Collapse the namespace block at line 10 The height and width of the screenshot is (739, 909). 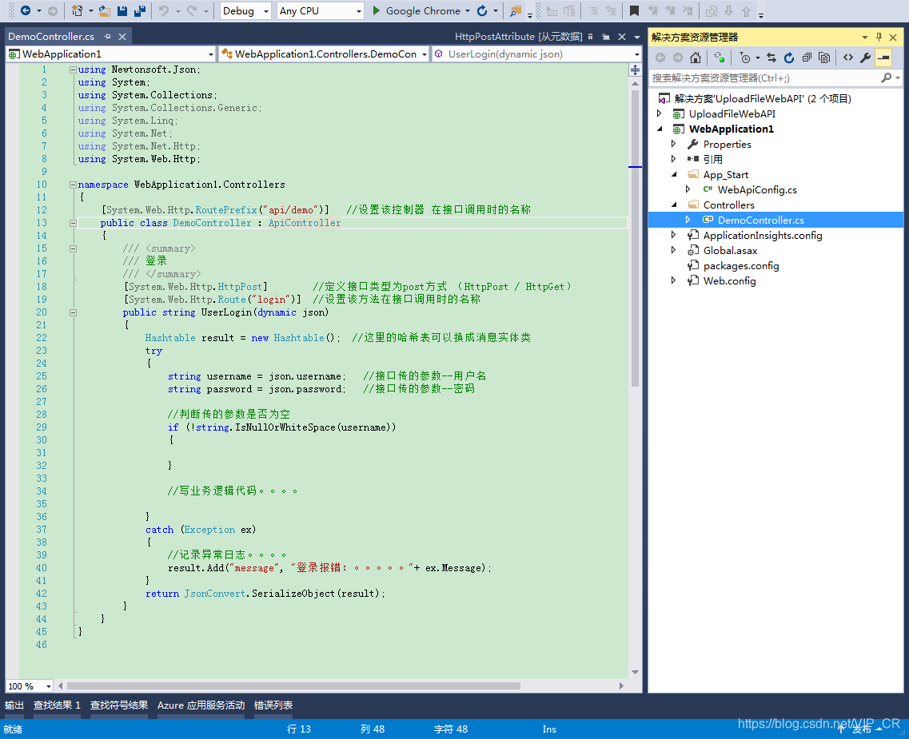tap(73, 185)
